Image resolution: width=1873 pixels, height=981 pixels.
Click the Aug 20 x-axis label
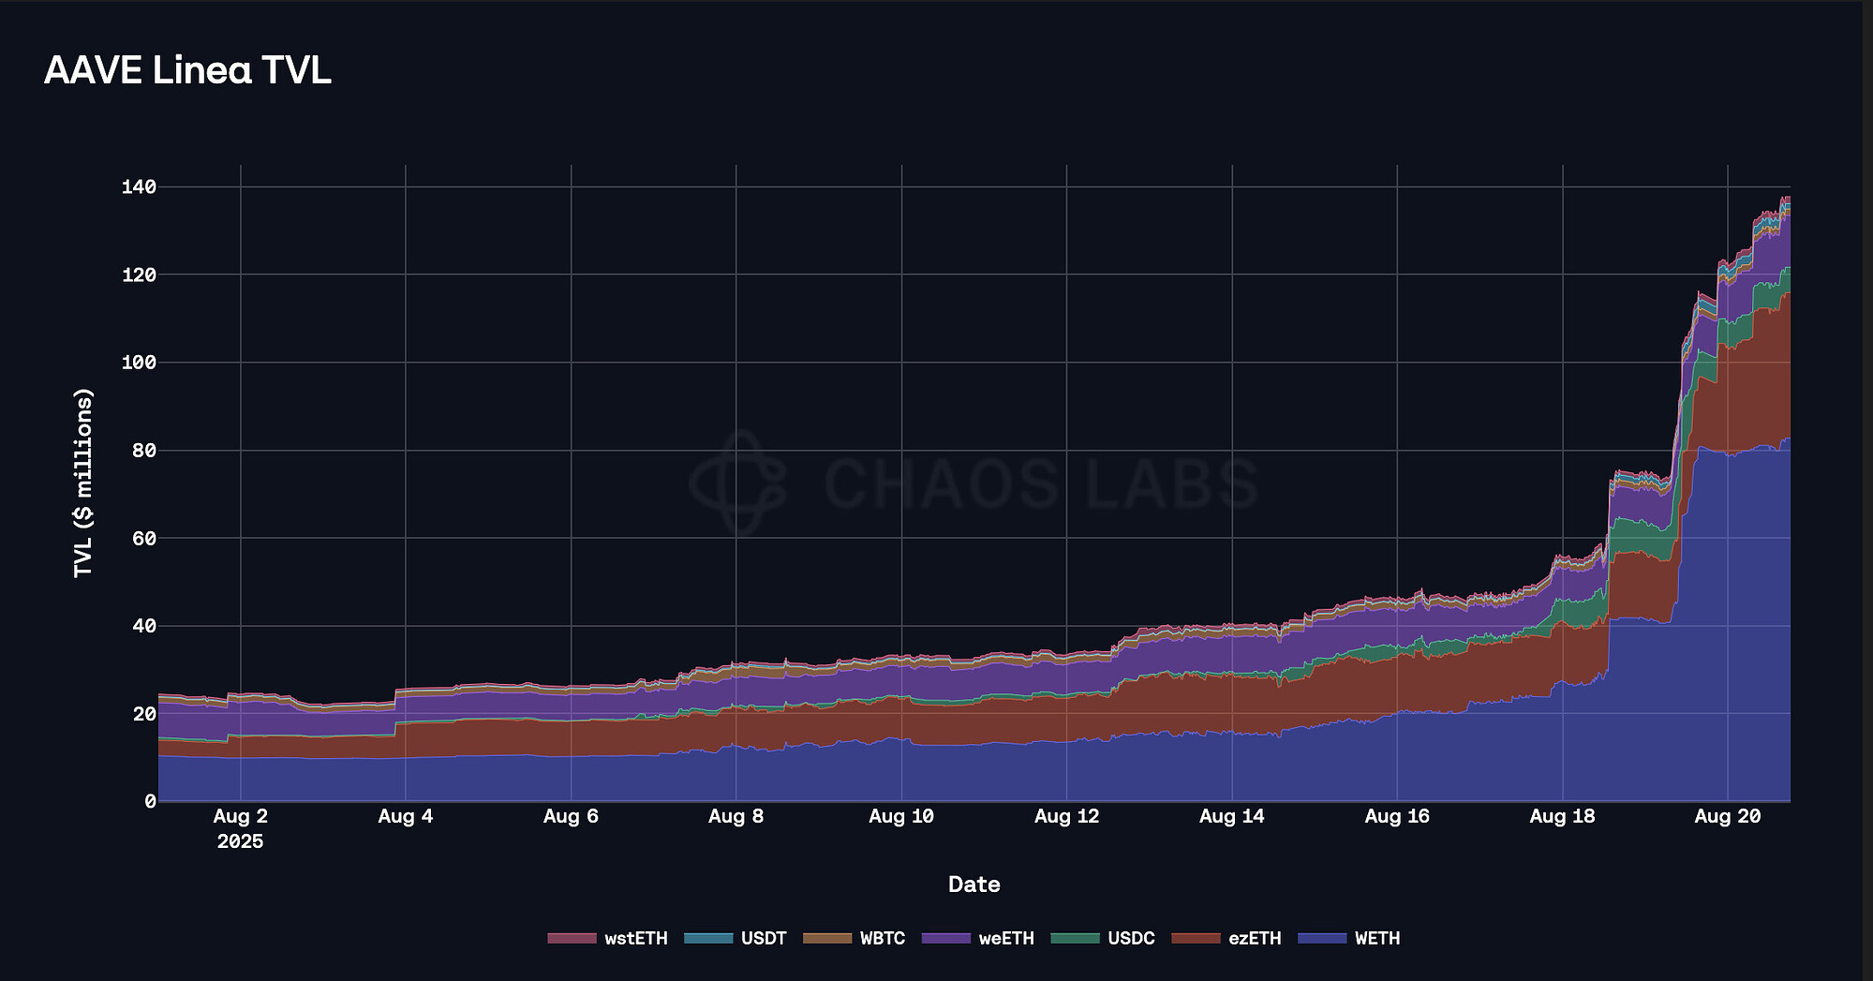(x=1728, y=816)
